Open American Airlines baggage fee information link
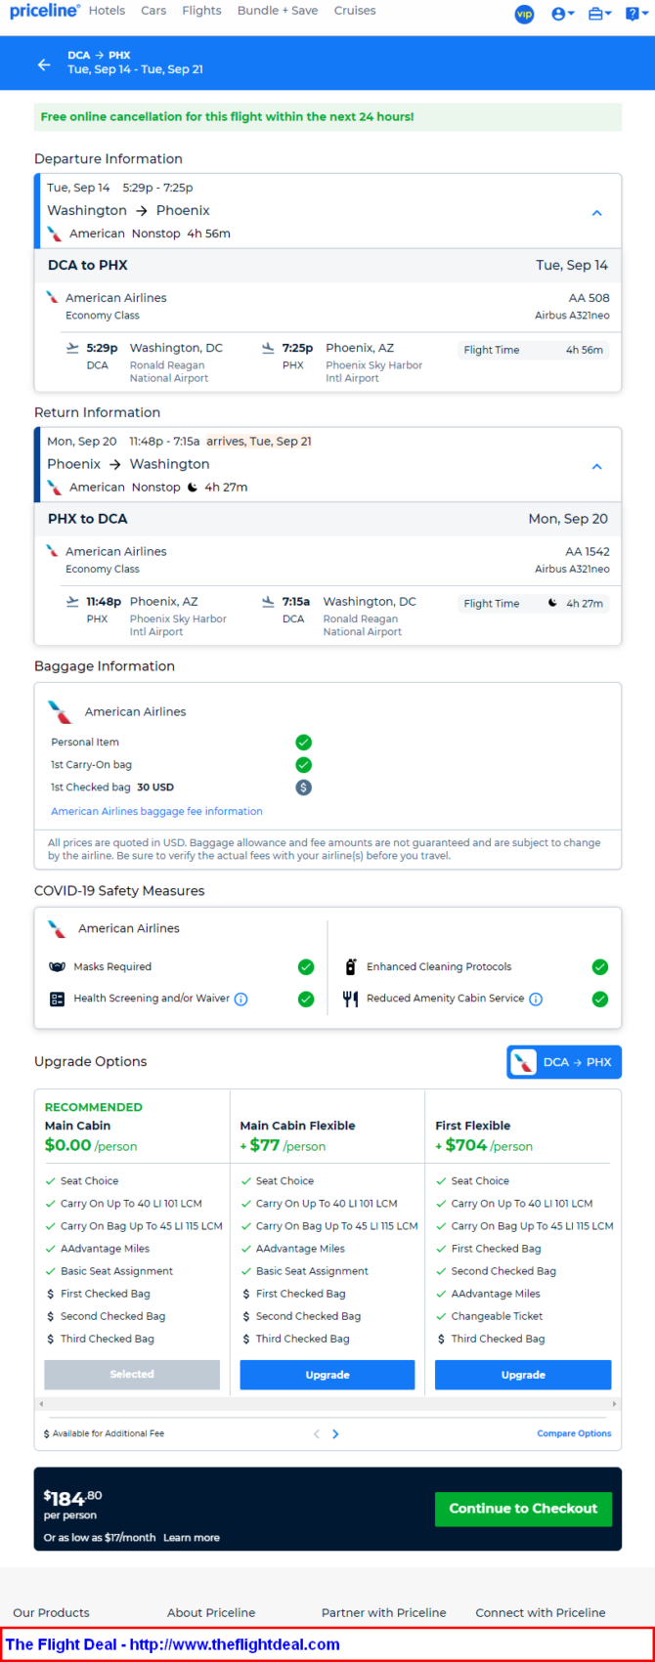Screen dimensions: 655x1662 point(156,811)
